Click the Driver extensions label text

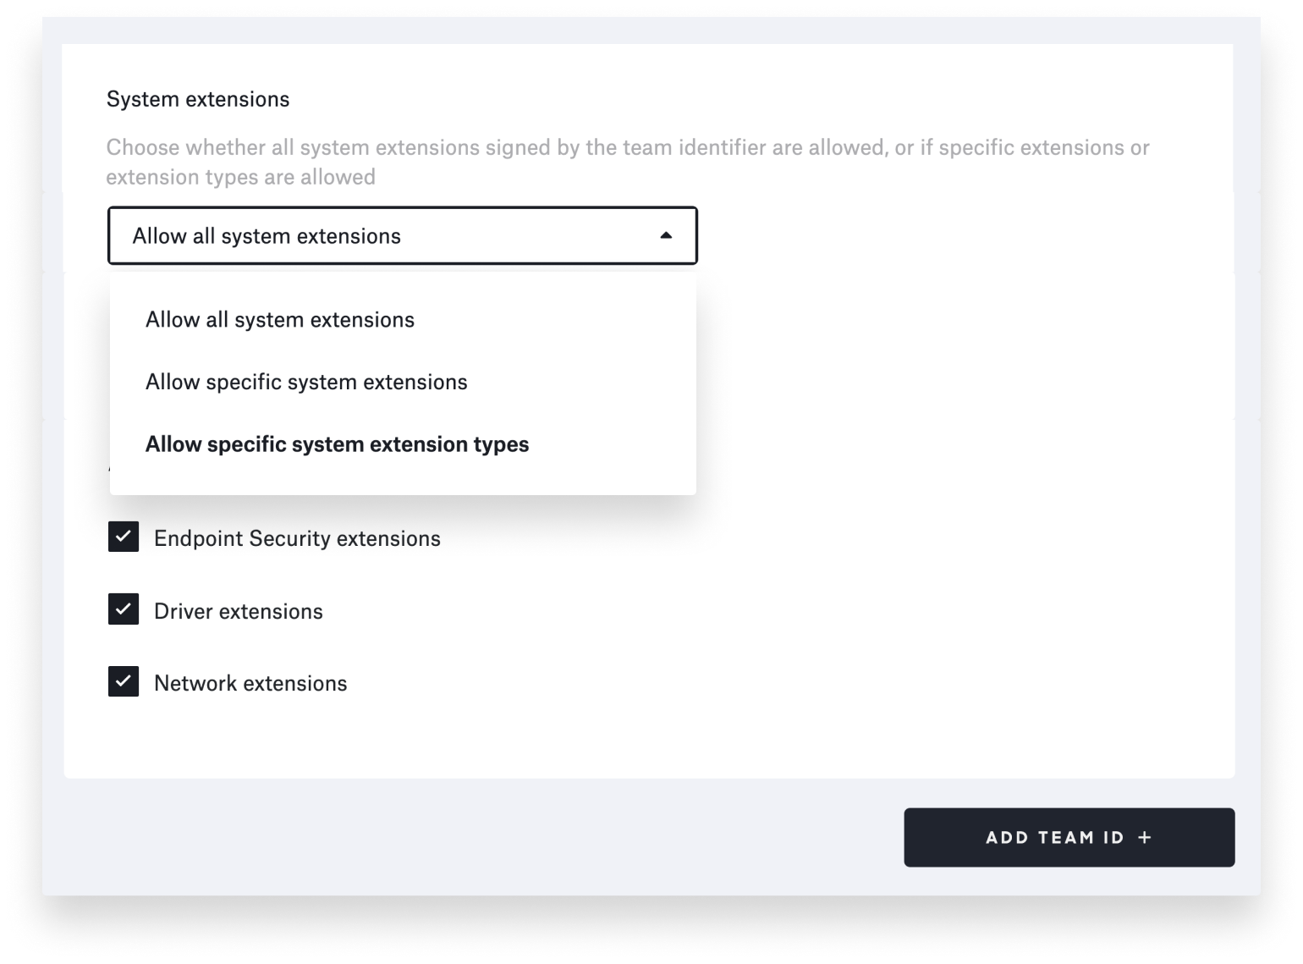pyautogui.click(x=238, y=610)
